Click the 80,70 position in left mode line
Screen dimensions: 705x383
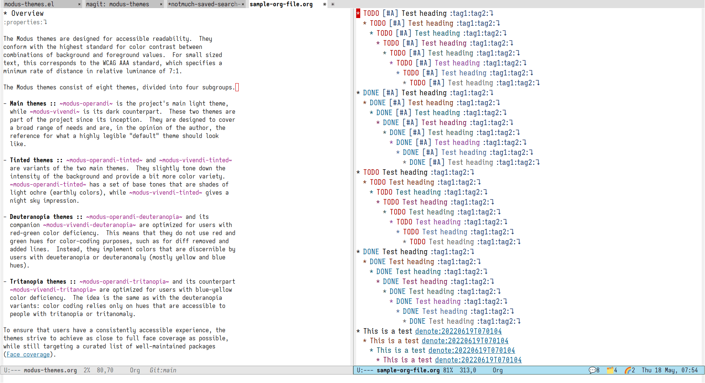105,370
